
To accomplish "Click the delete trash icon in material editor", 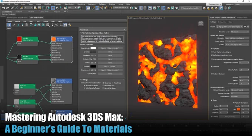I will pyautogui.click(x=27, y=25).
